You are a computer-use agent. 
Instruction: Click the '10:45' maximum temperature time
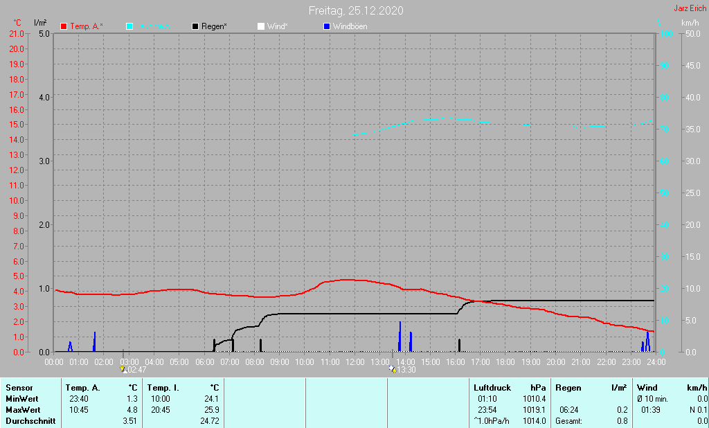tap(79, 410)
